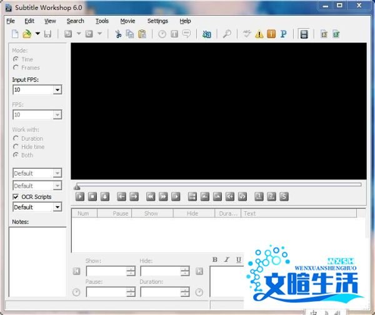Screen dimensions: 375x315
Task: Click the Paste clipboard icon
Action: pyautogui.click(x=142, y=34)
